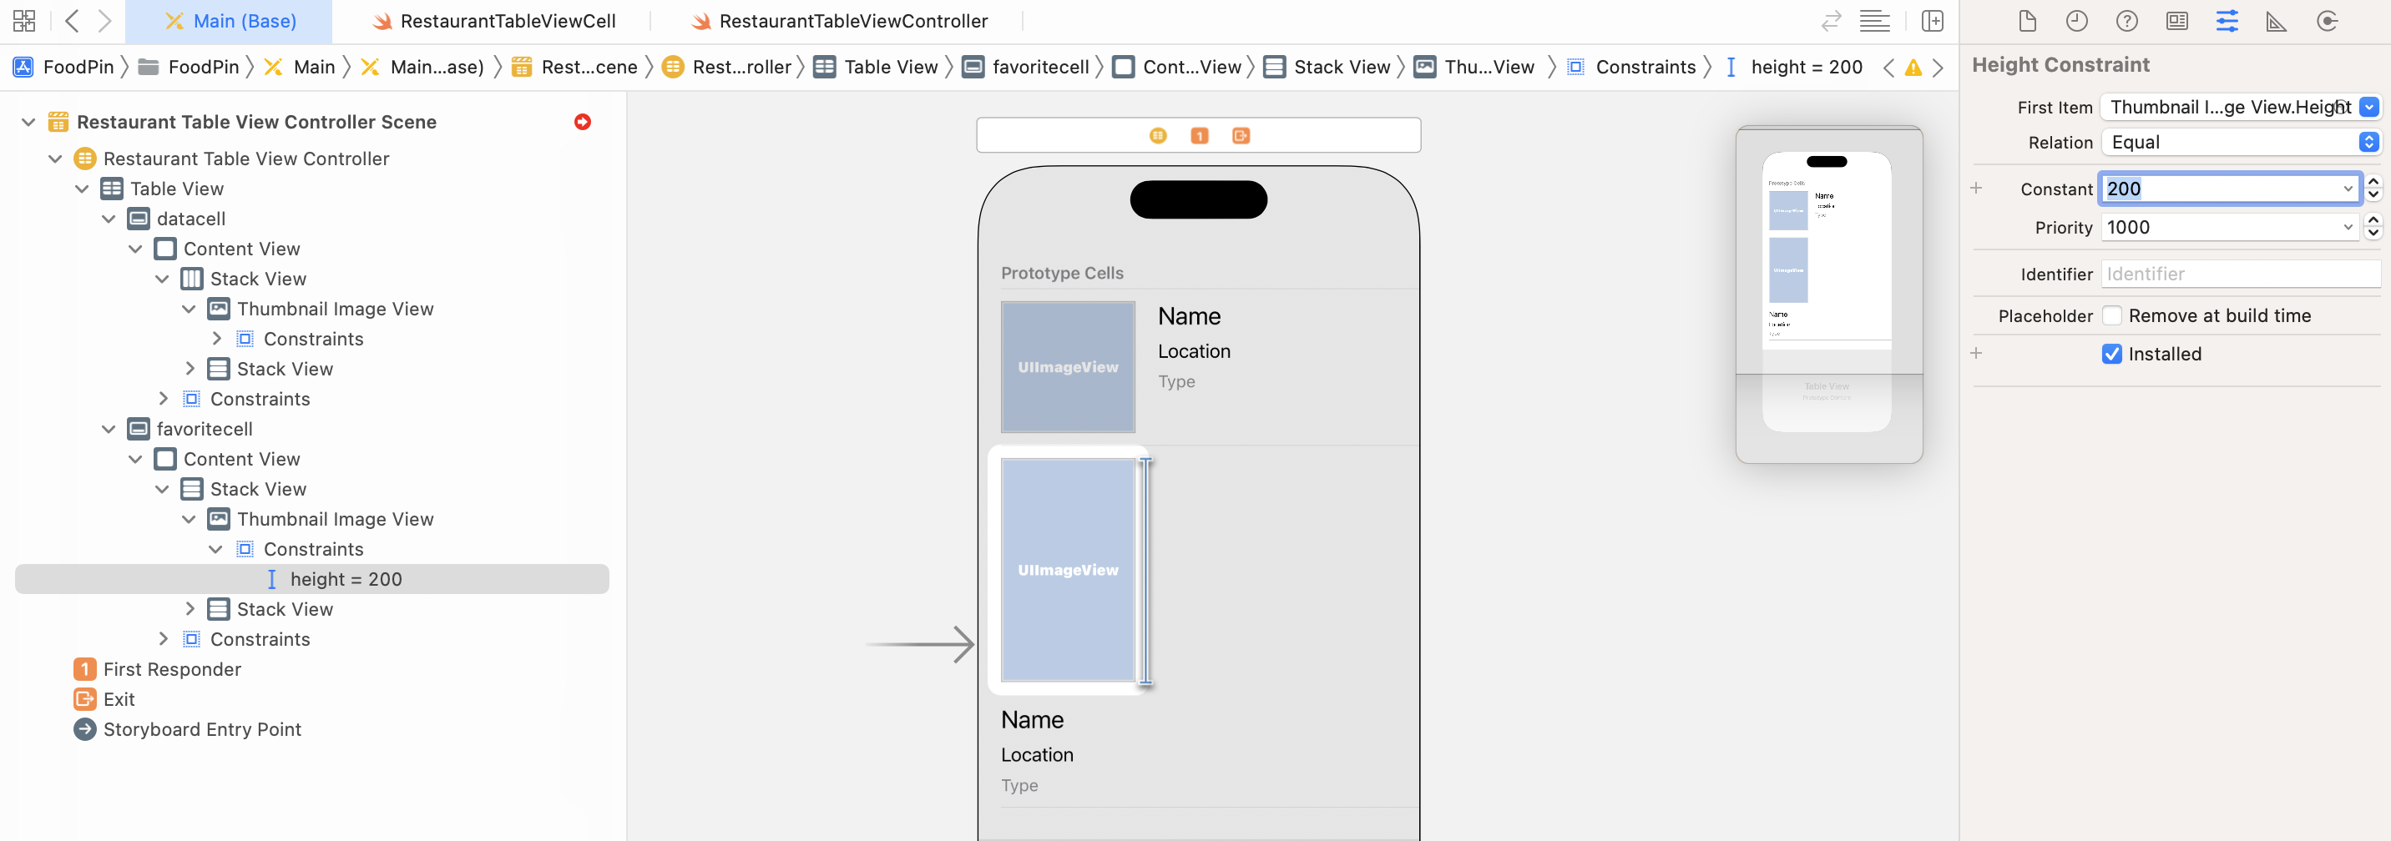
Task: Open the Size inspector ruler icon
Action: (2276, 22)
